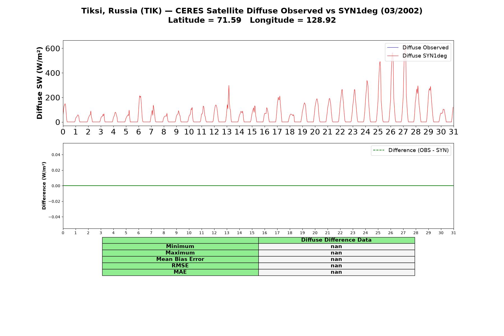Click the Maximum row label in table
Viewport: 504px width, 336px height.
pyautogui.click(x=180, y=253)
